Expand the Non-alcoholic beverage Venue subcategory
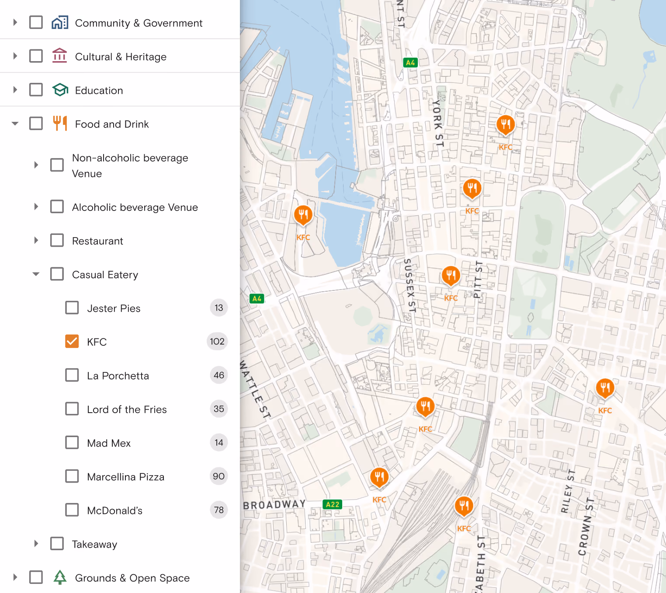Viewport: 666px width, 593px height. pos(36,165)
